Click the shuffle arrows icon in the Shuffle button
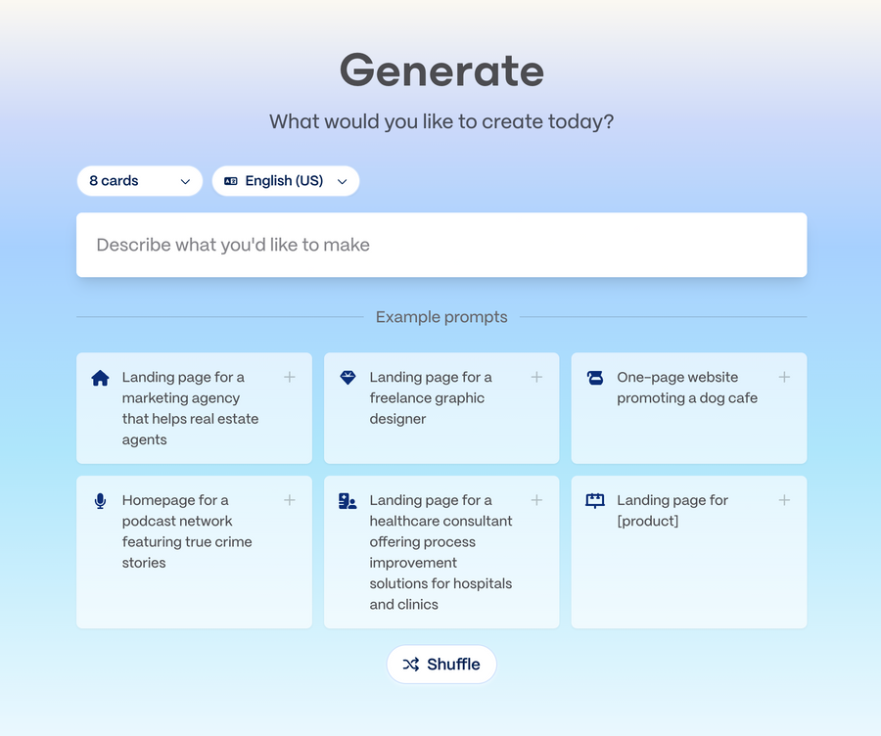Viewport: 881px width, 736px height. (x=412, y=664)
